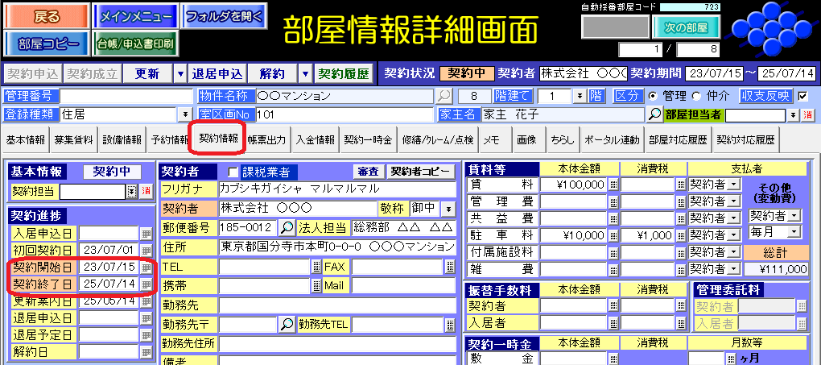The width and height of the screenshot is (821, 365).
Task: Switch to the 入金情報 tab
Action: pyautogui.click(x=315, y=139)
